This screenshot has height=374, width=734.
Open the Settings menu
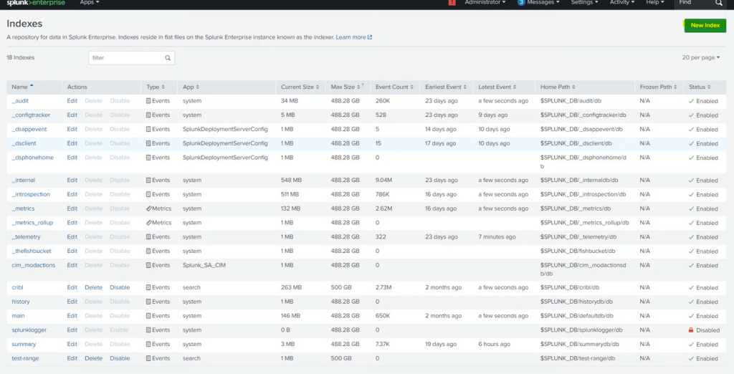pos(584,3)
